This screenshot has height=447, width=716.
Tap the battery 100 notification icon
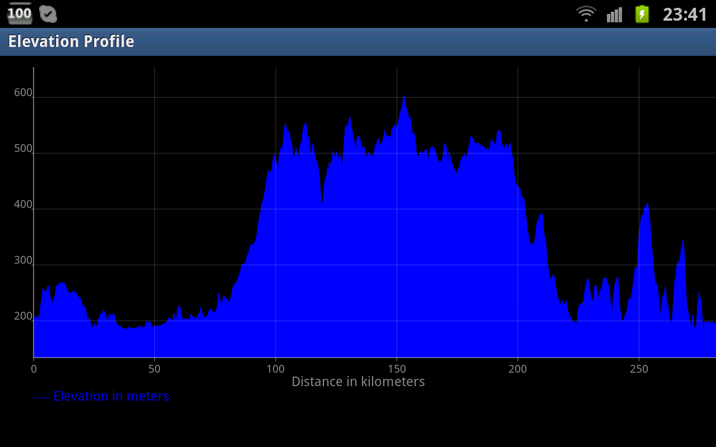[20, 13]
